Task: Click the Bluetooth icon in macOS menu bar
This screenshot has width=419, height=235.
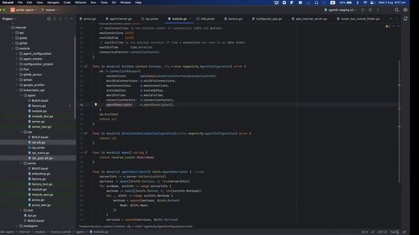Action: [x=357, y=3]
